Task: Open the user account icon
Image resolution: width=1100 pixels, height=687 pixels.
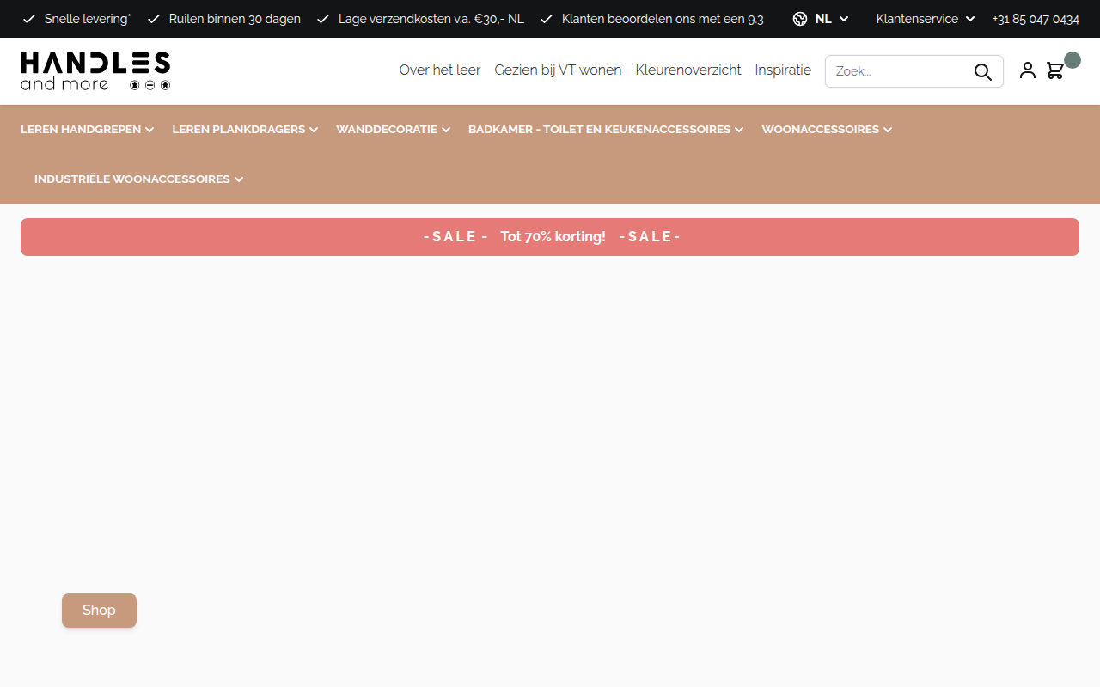Action: (x=1028, y=70)
